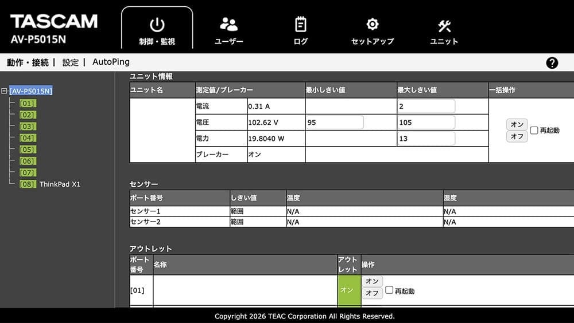Screen dimensions: 574x323
Task: Turn outlet [01] off with オフ button
Action: tap(372, 293)
